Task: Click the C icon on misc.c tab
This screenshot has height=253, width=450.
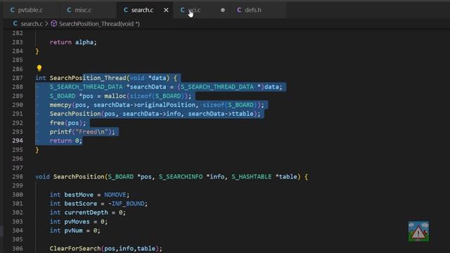Action: (x=69, y=10)
